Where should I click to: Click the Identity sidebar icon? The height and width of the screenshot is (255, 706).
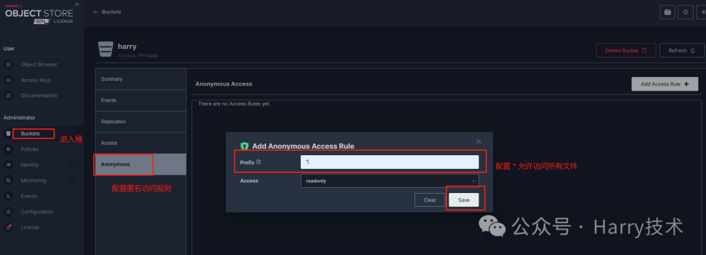tap(8, 165)
